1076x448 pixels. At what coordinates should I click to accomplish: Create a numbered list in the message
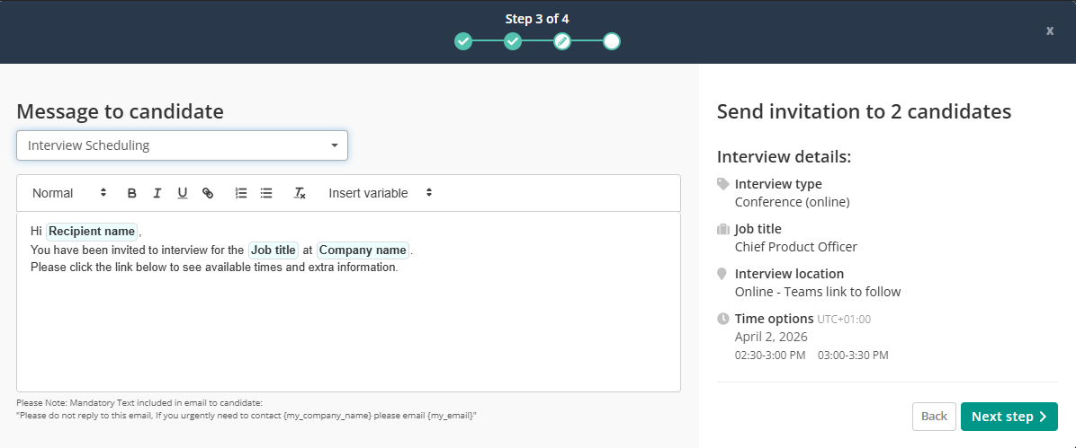(x=241, y=193)
